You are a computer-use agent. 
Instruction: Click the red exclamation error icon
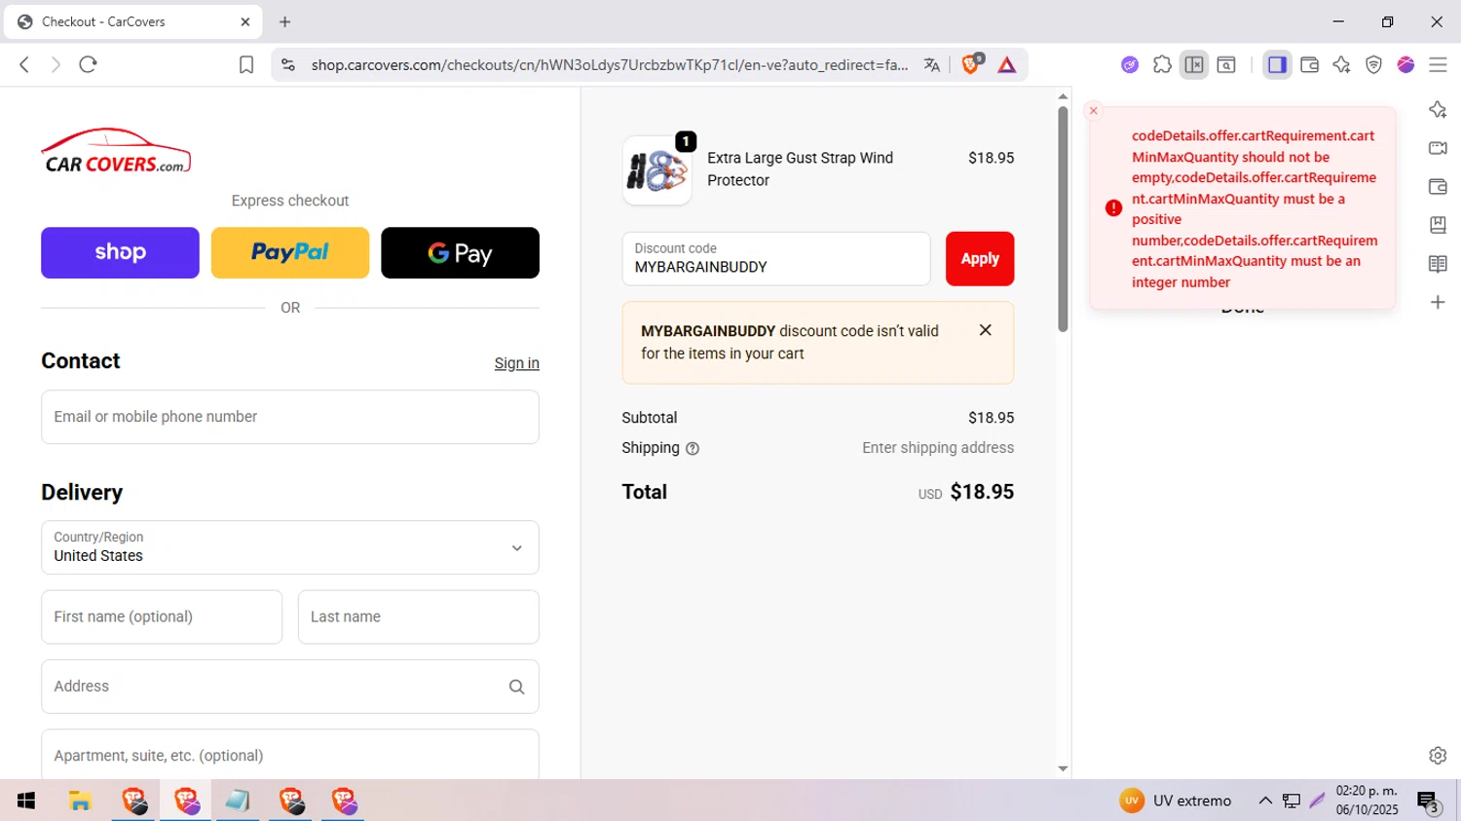(1113, 207)
